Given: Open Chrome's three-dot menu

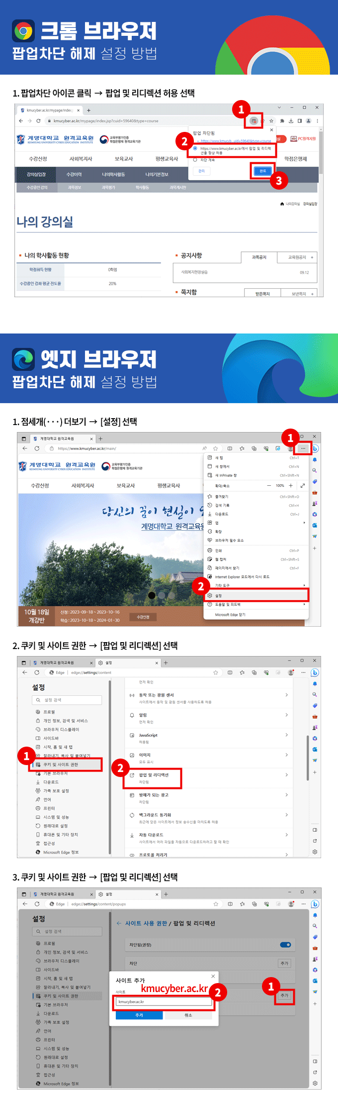Looking at the screenshot, I should [x=317, y=121].
